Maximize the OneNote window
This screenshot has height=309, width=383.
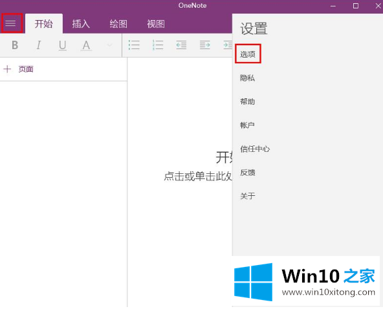click(356, 6)
